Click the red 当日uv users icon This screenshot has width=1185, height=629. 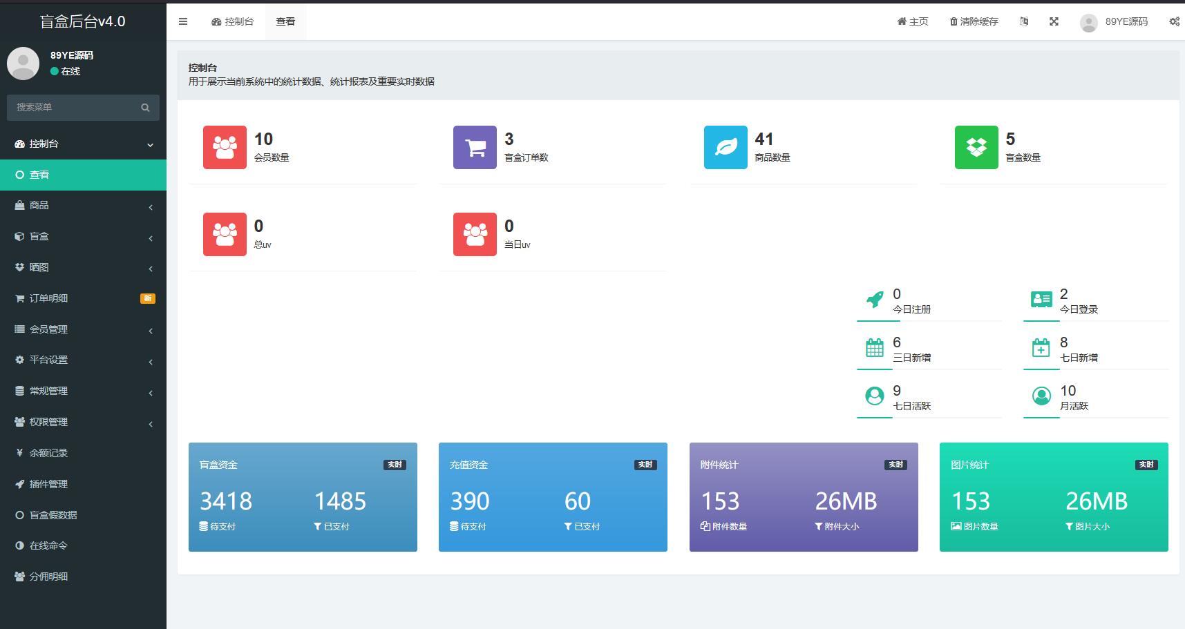point(475,234)
